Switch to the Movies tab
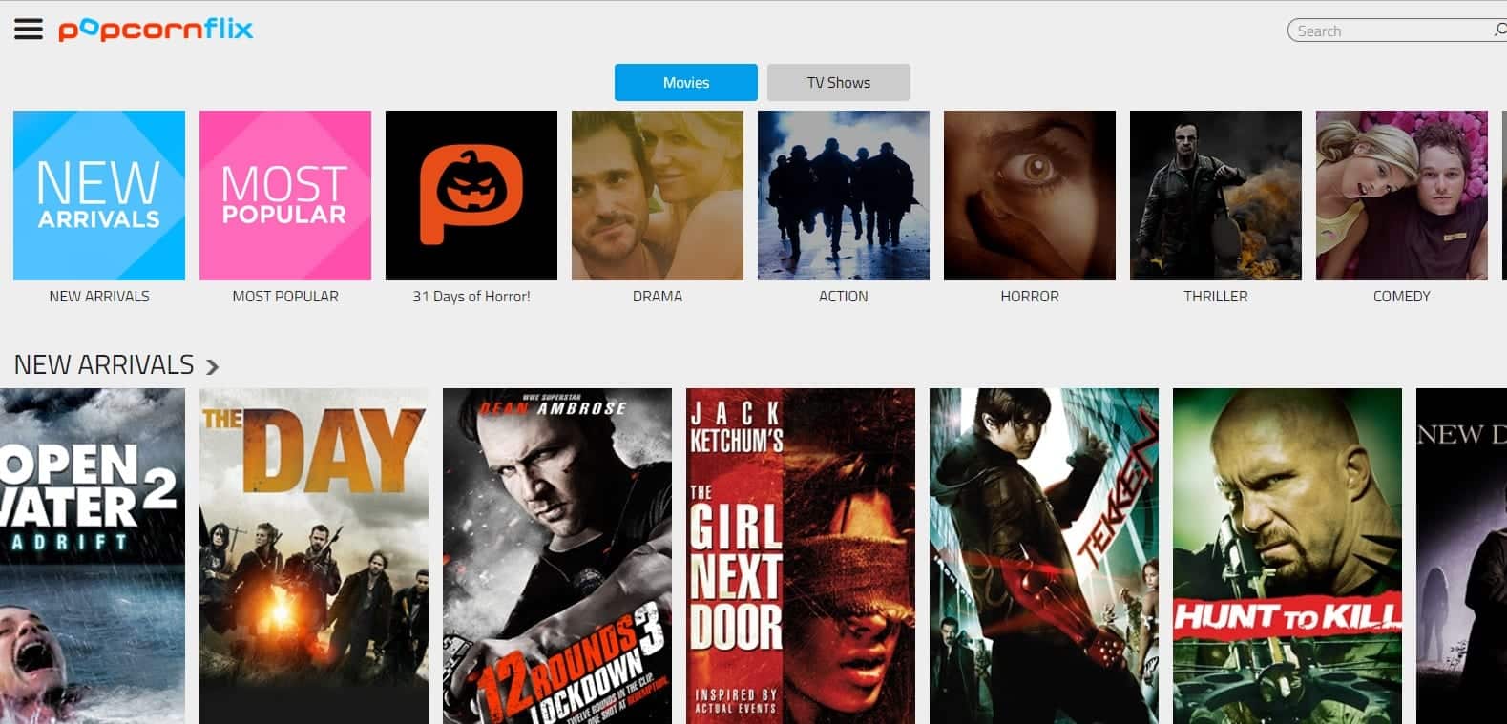 (686, 82)
